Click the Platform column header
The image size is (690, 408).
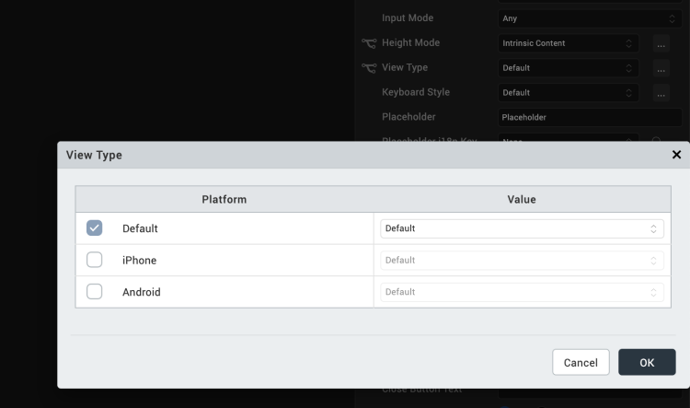(224, 199)
